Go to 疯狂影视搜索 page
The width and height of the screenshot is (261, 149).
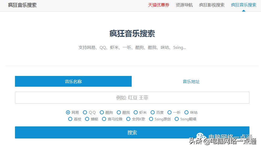[212, 5]
